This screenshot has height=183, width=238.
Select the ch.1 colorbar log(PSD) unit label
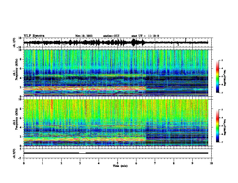[225, 78]
